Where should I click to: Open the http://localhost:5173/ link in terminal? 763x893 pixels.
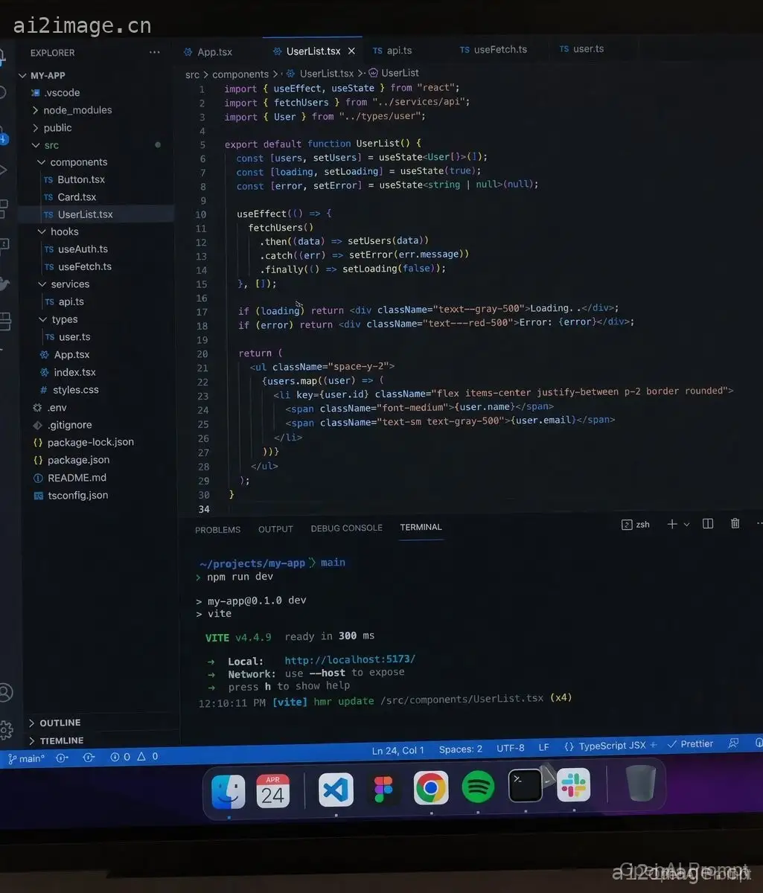(350, 659)
